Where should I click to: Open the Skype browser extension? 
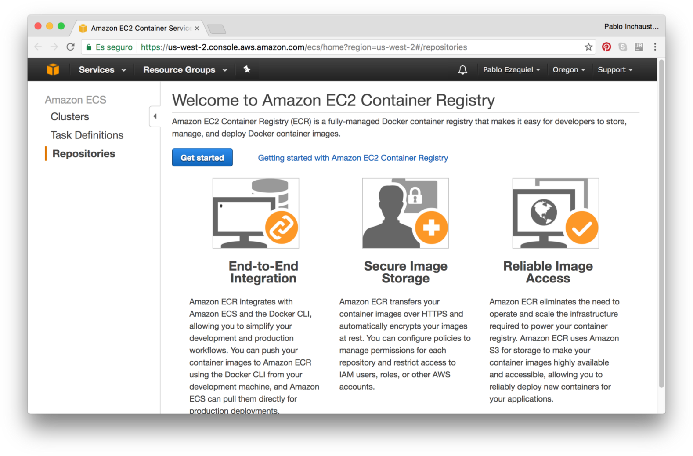623,47
